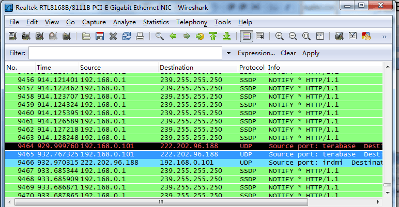Print packets using the printer icon
This screenshot has width=399, height=207.
click(x=140, y=37)
